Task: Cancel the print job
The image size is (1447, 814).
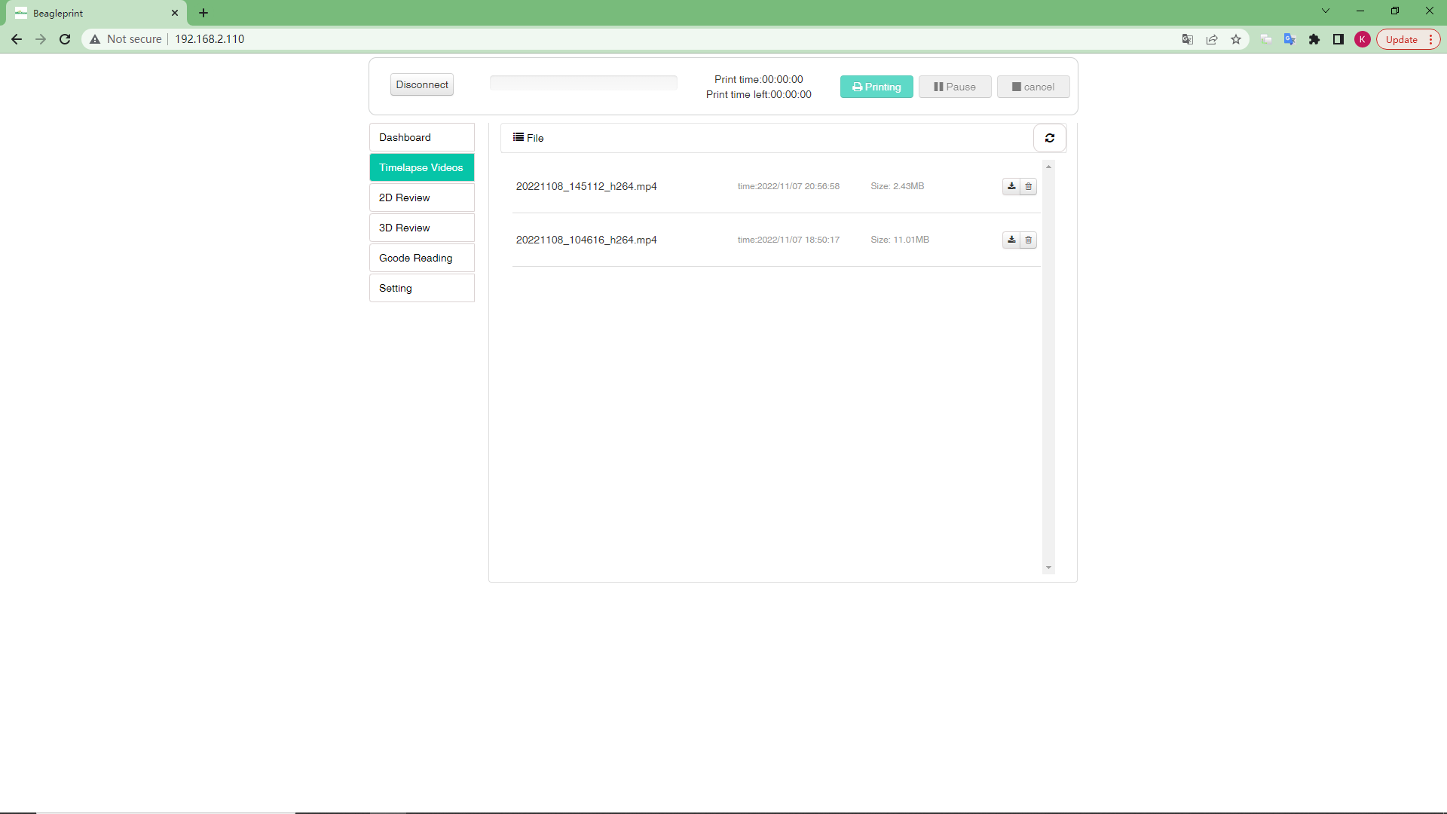Action: click(1032, 87)
